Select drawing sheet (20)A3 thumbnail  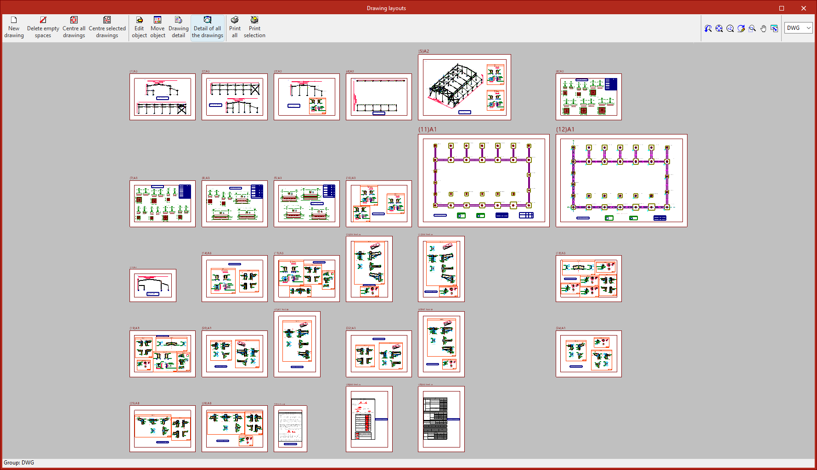coord(235,354)
